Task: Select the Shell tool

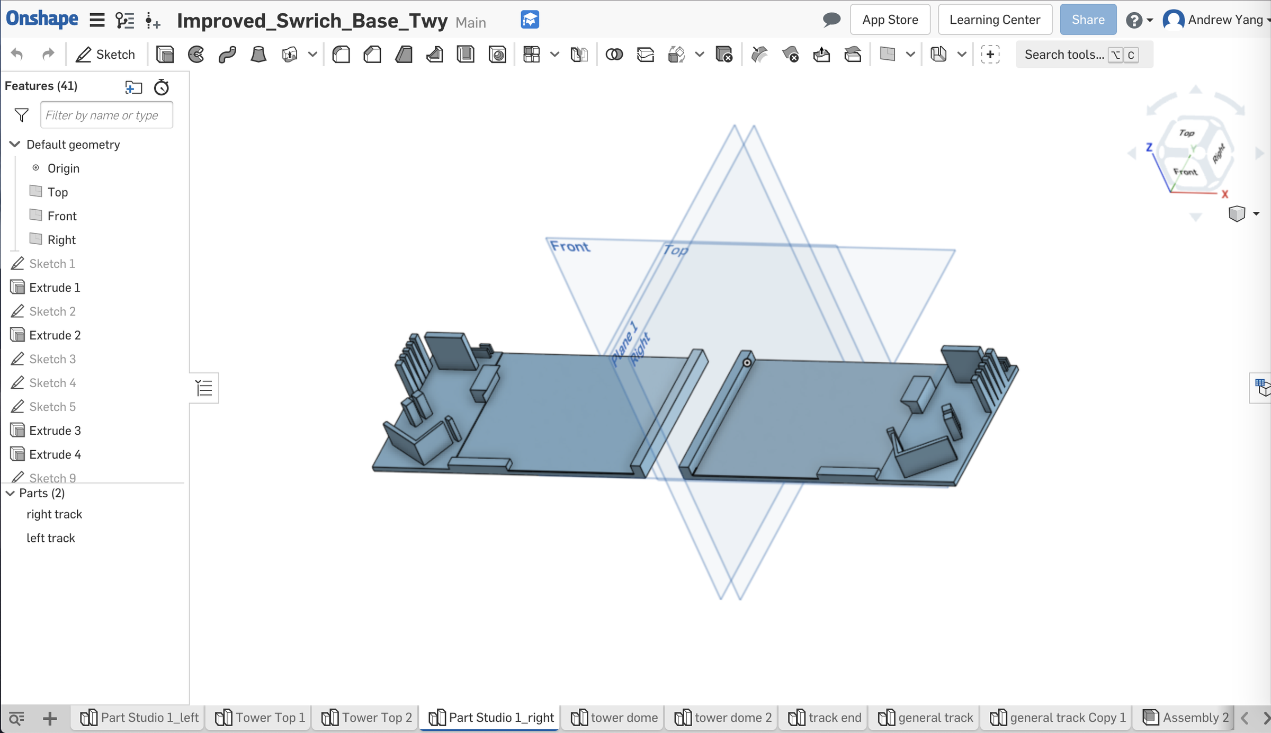Action: point(466,54)
